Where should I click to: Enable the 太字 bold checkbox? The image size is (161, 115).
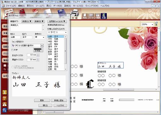click(x=12, y=50)
